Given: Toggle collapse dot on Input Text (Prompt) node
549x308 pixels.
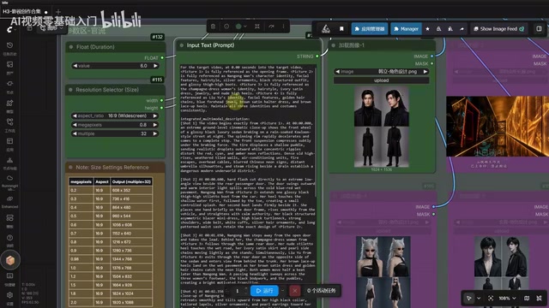Looking at the screenshot, I should coord(182,45).
